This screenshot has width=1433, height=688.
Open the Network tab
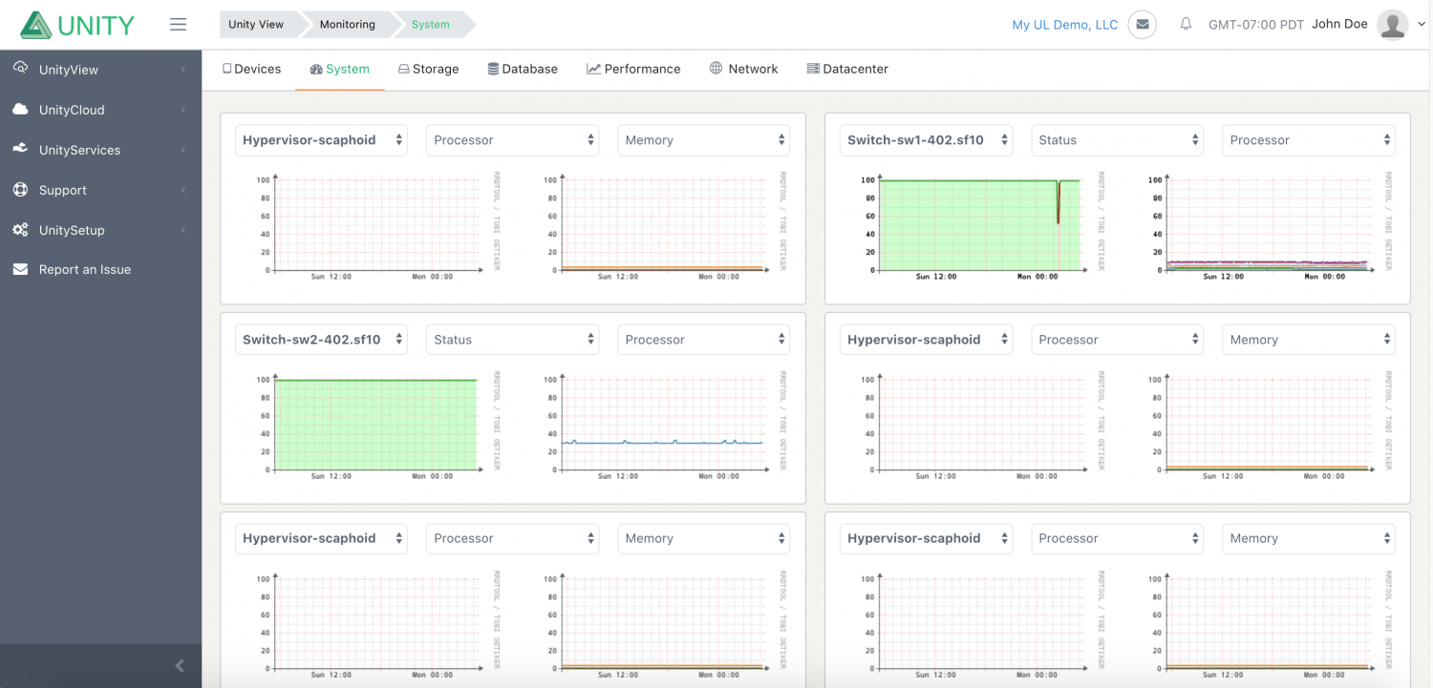pyautogui.click(x=744, y=69)
